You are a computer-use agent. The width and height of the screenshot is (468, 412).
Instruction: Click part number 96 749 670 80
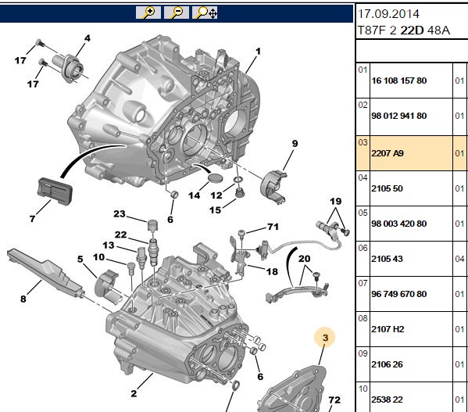[398, 294]
